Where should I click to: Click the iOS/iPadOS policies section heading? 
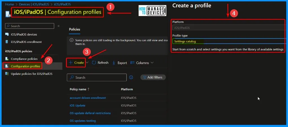point(19,51)
